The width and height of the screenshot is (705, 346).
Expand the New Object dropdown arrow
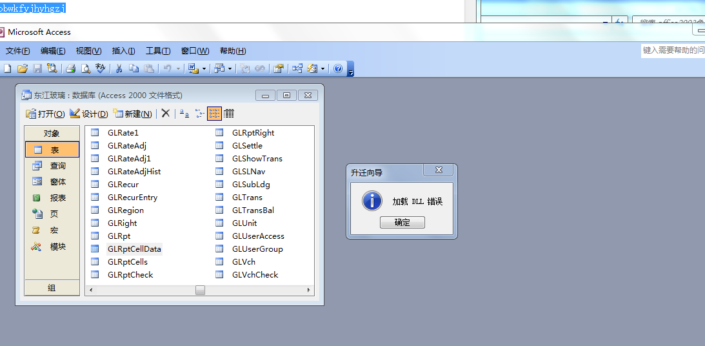tap(323, 68)
